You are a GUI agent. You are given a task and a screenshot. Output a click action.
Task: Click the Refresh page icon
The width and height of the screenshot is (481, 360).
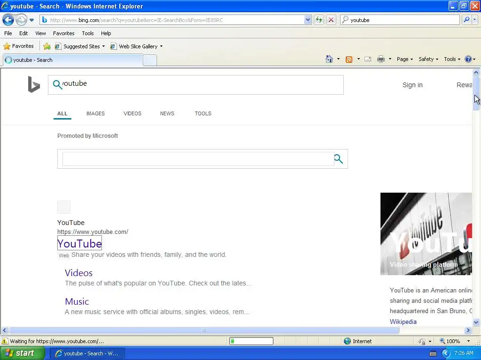point(319,20)
